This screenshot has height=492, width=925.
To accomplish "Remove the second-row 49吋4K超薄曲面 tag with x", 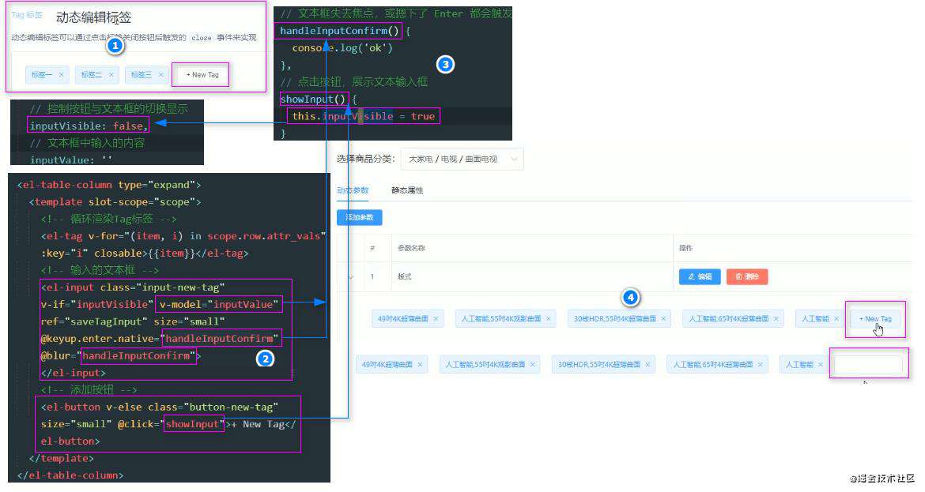I will click(420, 365).
